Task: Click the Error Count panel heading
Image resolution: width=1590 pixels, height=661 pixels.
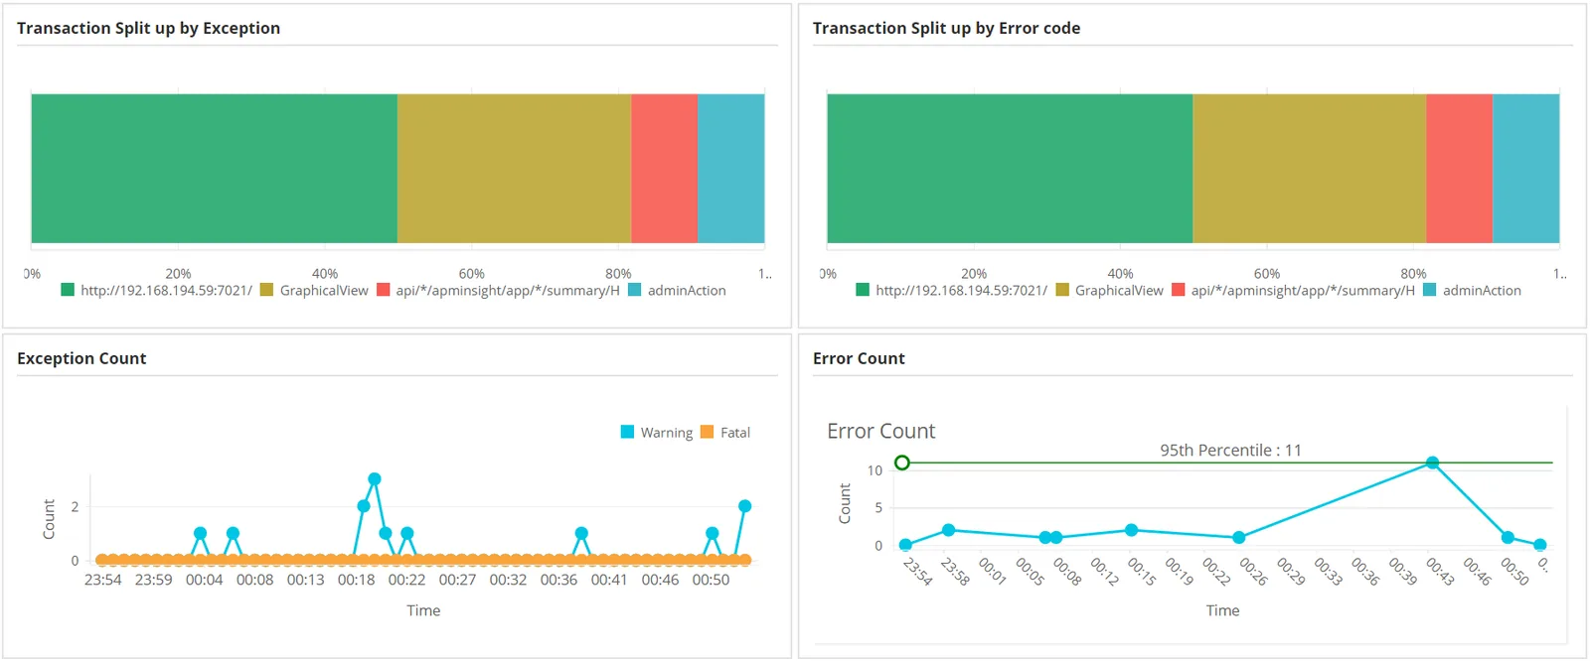Action: [x=859, y=358]
